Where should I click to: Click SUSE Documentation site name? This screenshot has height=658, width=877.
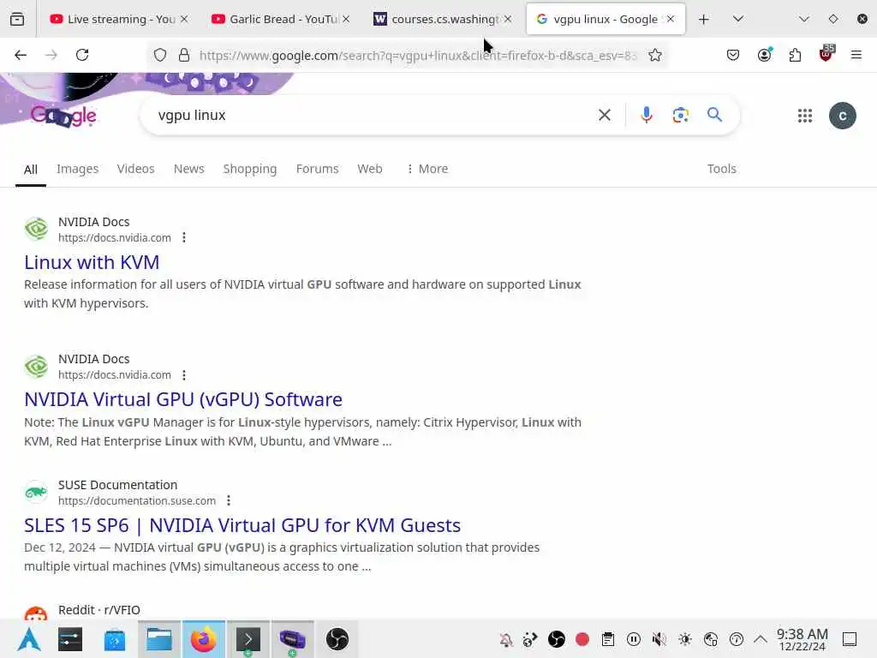[x=117, y=485]
